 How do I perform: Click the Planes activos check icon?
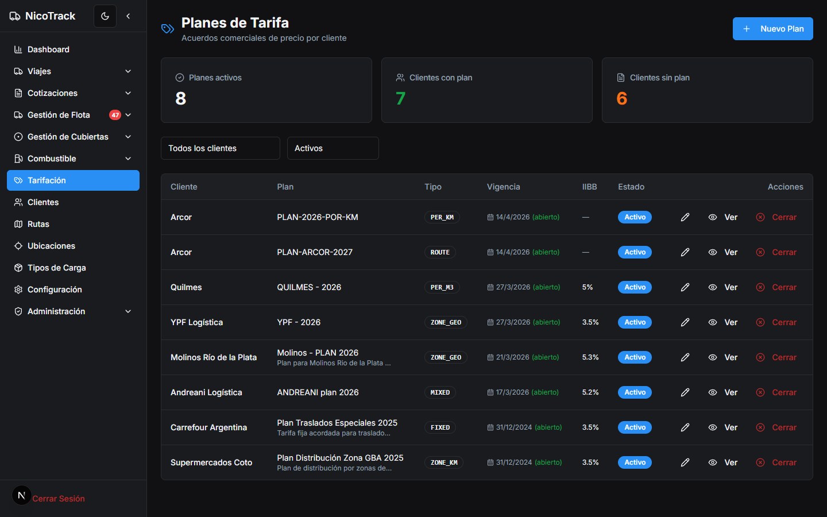(180, 78)
